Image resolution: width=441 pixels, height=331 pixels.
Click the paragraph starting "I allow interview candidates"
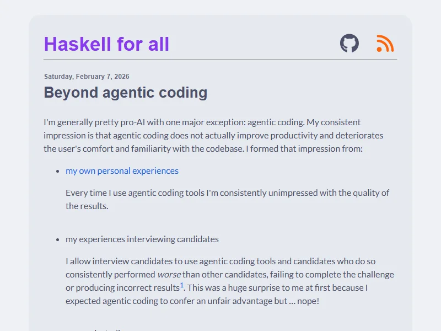coord(229,281)
